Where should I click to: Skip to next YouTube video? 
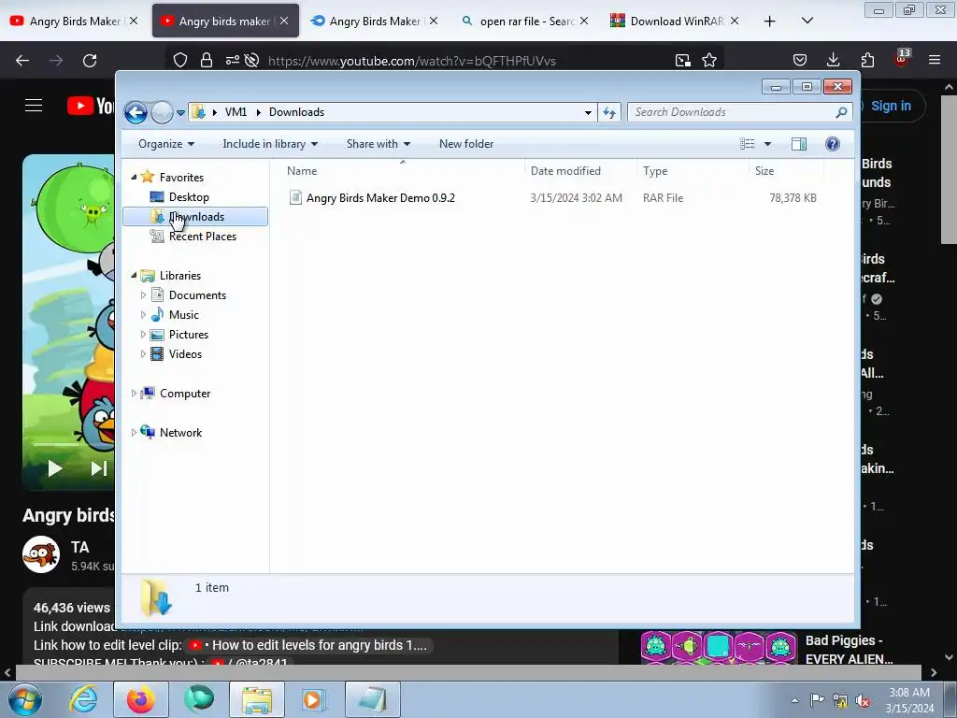tap(99, 468)
